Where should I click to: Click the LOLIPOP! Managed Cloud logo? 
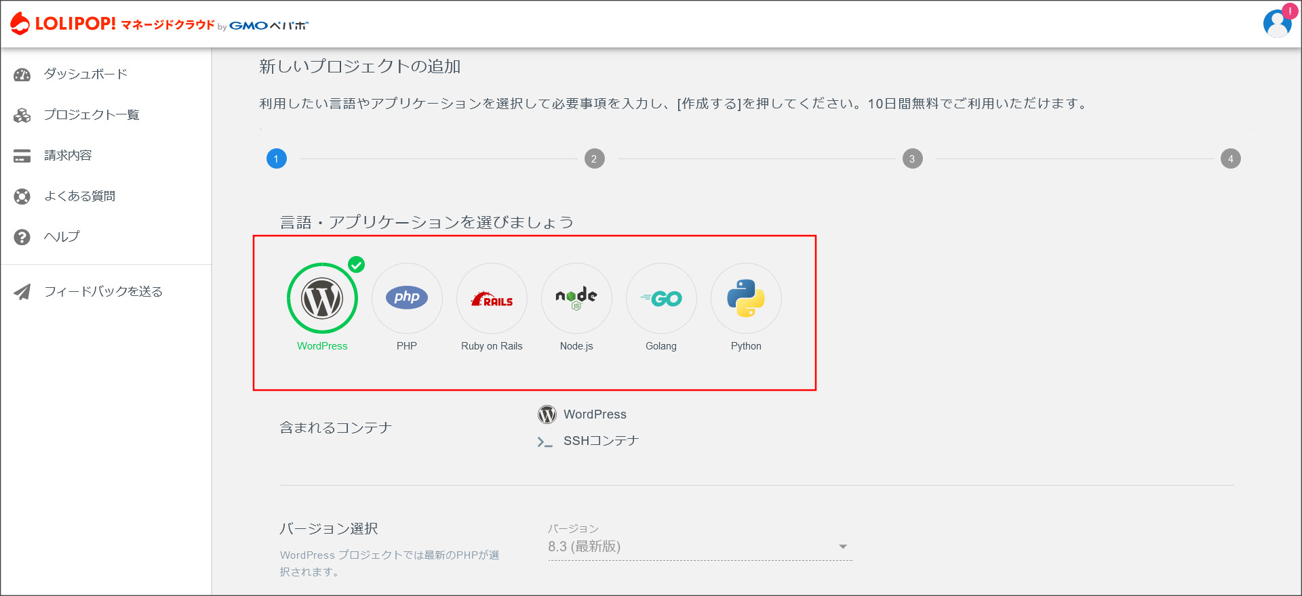pos(159,24)
